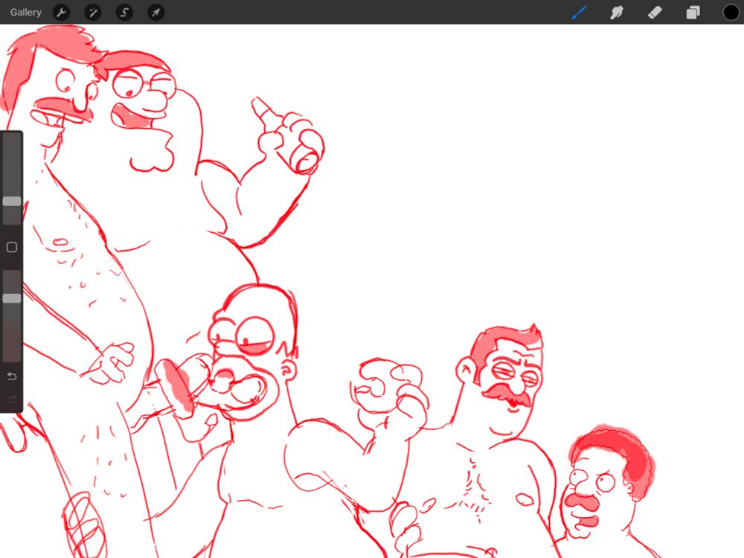Open the Layers panel
744x558 pixels.
[693, 13]
